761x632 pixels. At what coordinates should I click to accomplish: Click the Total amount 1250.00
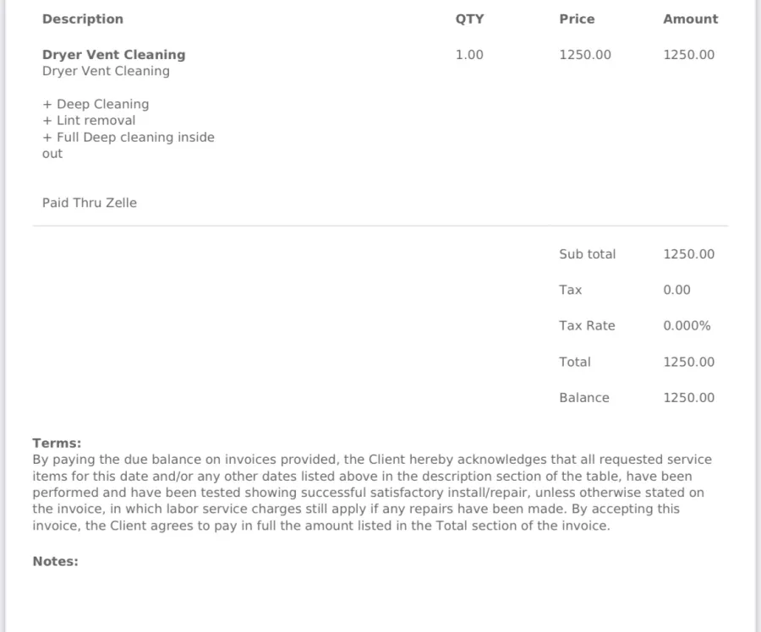(x=688, y=362)
